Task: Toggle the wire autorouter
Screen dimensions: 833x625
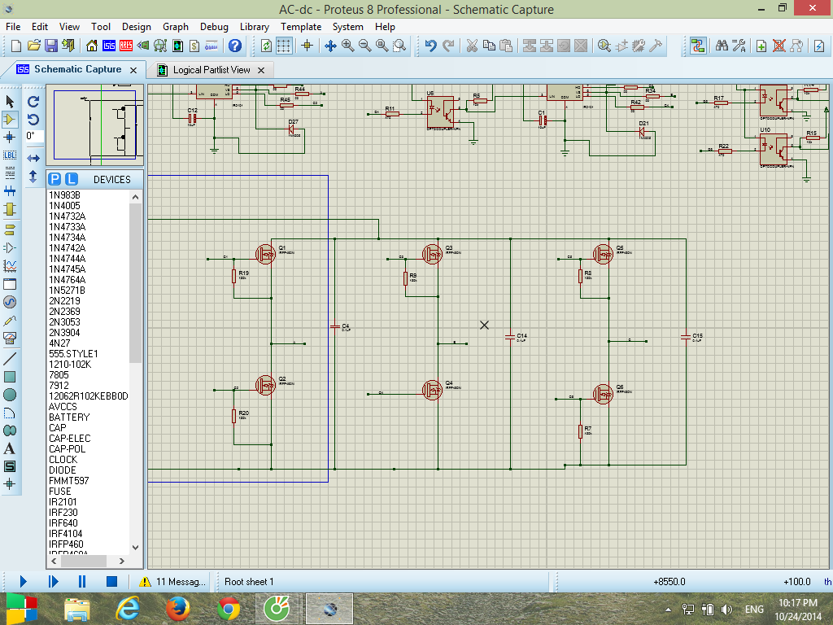Action: point(697,46)
